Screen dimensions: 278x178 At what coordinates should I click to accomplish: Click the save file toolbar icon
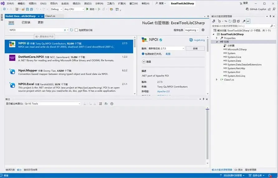pos(27,9)
